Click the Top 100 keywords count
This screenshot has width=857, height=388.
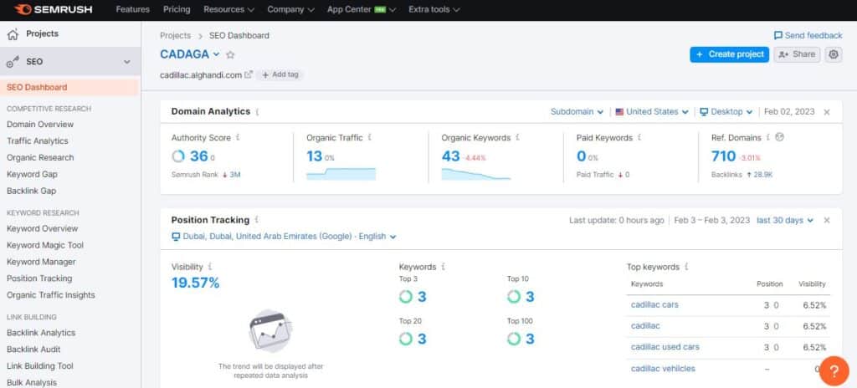coord(529,339)
